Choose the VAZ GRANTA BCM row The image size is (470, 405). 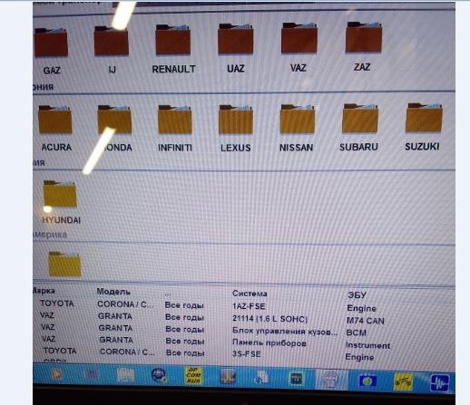pos(243,330)
